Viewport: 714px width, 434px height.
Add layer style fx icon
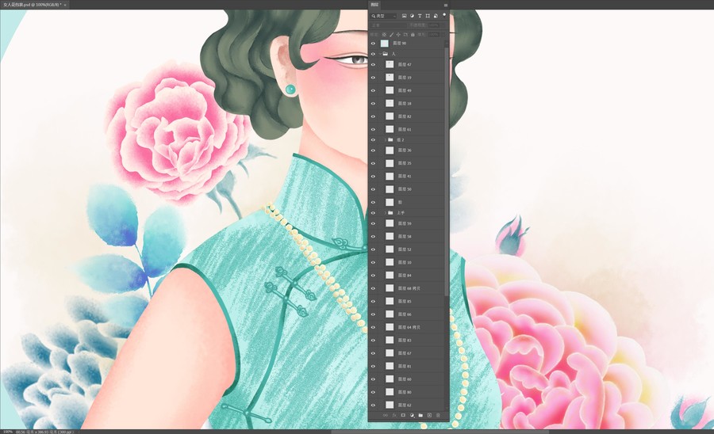pyautogui.click(x=395, y=415)
